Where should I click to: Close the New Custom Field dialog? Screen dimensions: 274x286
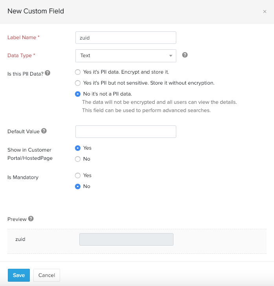[265, 12]
